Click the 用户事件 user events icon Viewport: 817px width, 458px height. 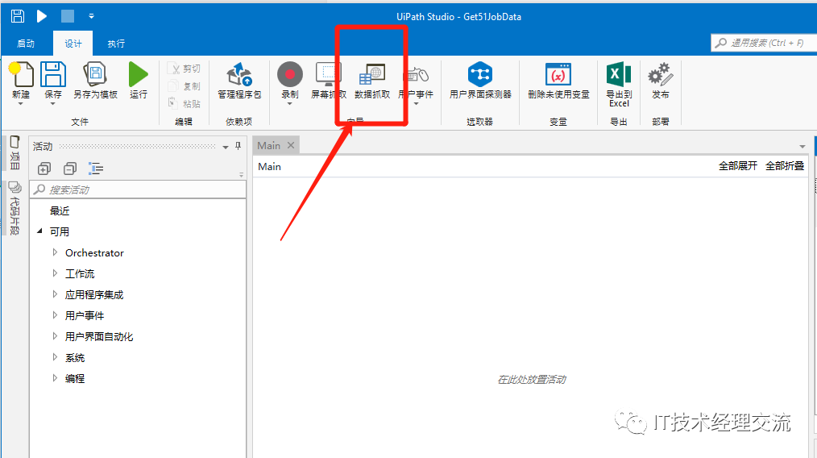click(417, 75)
